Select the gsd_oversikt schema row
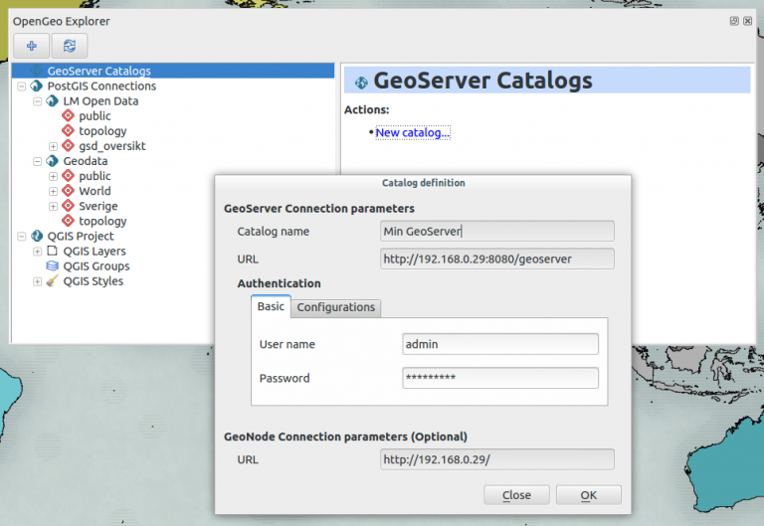Screen dimensions: 764x526 (x=112, y=146)
